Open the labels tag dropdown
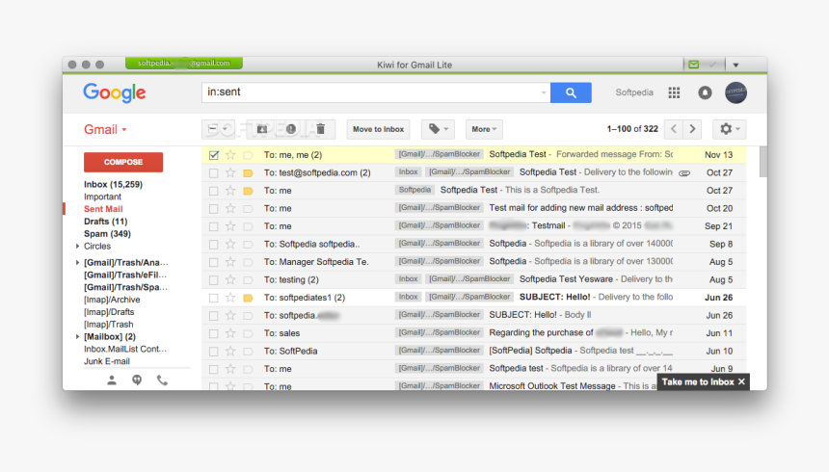The image size is (829, 472). click(x=439, y=129)
